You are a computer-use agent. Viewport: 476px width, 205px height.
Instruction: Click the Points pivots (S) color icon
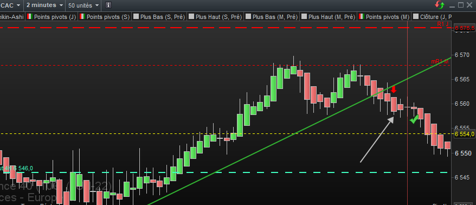(82, 17)
